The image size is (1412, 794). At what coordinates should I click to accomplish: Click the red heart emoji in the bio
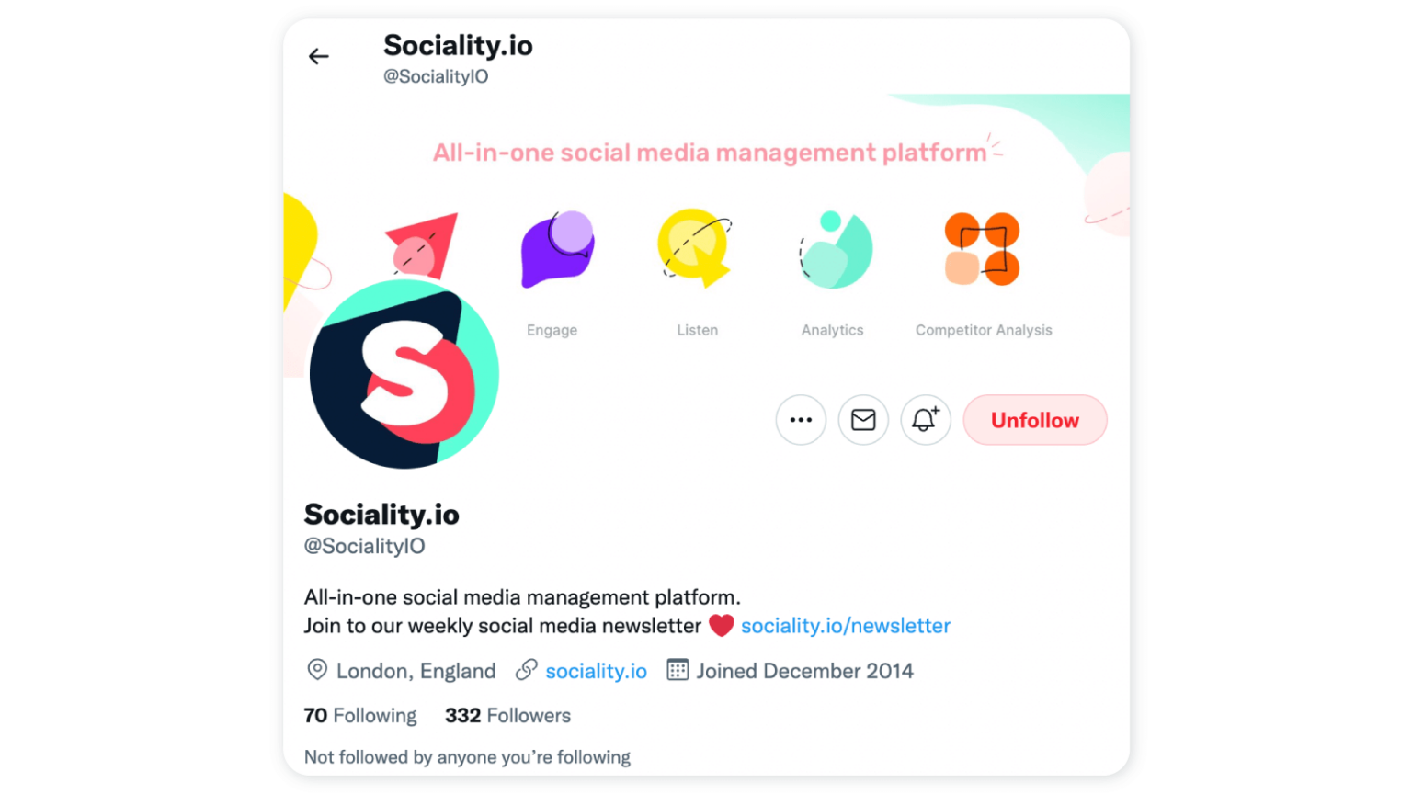tap(722, 625)
